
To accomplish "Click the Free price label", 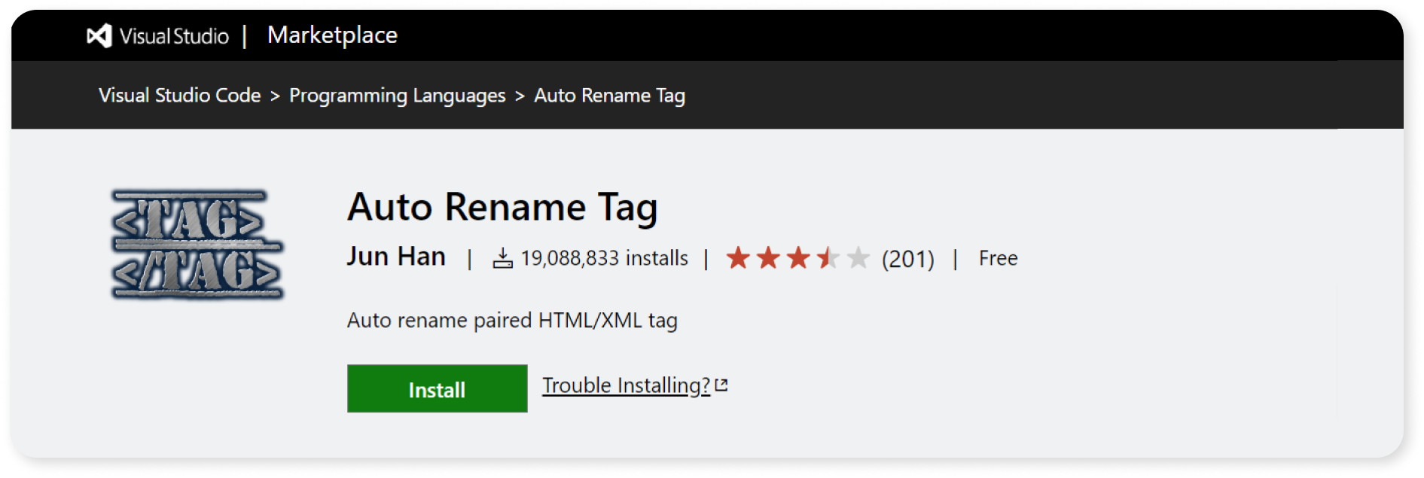I will 998,258.
